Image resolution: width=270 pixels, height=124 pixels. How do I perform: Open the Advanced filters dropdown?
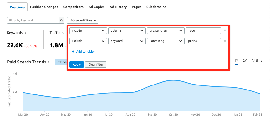[x=83, y=20]
